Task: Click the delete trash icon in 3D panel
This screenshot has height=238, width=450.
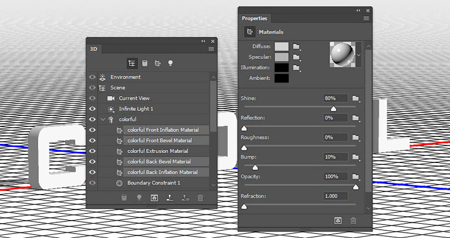Action: coord(200,198)
